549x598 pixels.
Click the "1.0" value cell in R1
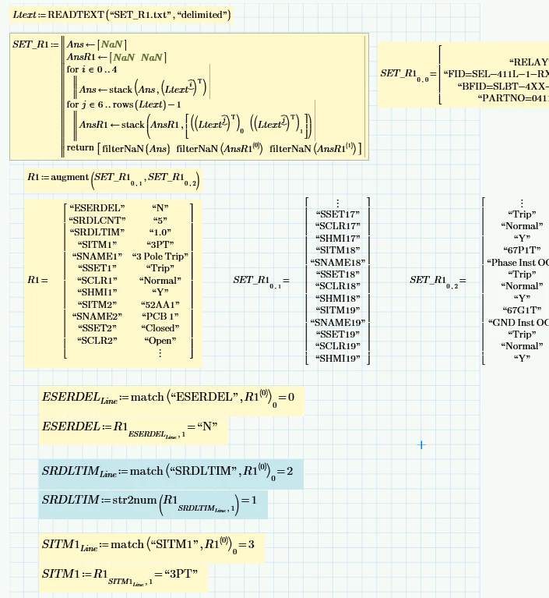[x=160, y=232]
